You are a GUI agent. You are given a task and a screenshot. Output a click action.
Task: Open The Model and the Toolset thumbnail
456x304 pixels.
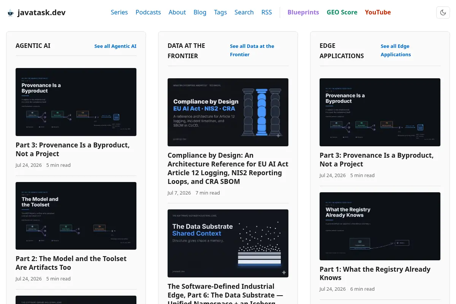(x=76, y=216)
